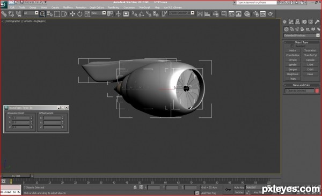The height and width of the screenshot is (196, 322).
Task: Open the reference coordinate system View dropdown
Action: [x=98, y=13]
